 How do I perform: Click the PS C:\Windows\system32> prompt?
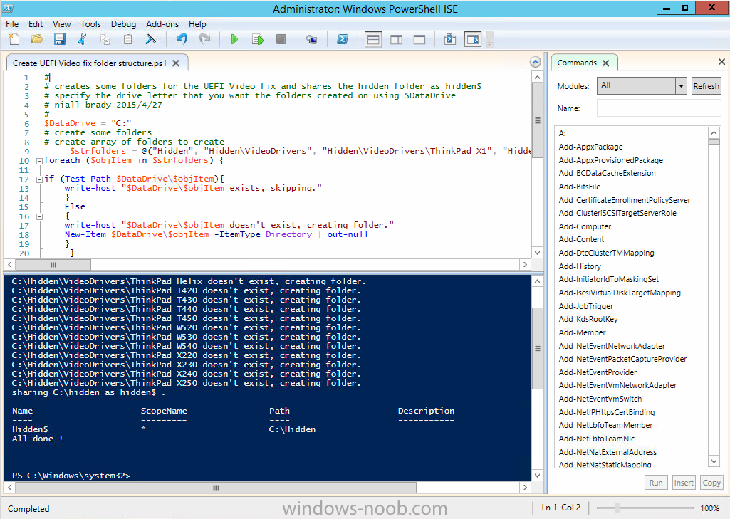[71, 476]
